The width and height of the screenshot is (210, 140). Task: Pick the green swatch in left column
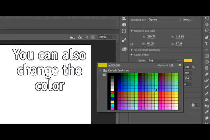pos(112,96)
